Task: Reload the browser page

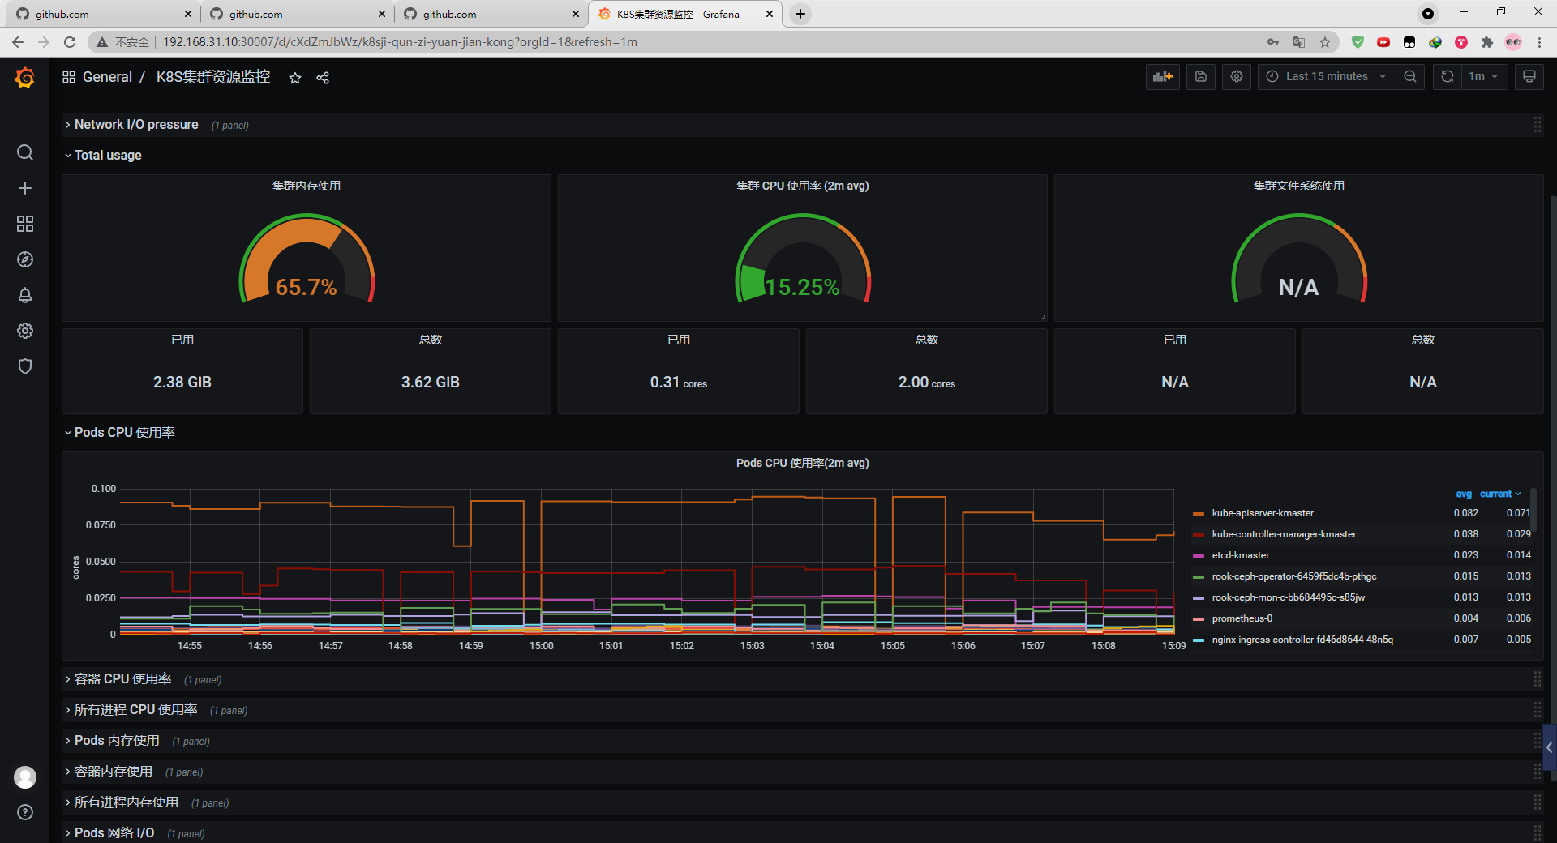Action: pyautogui.click(x=70, y=42)
